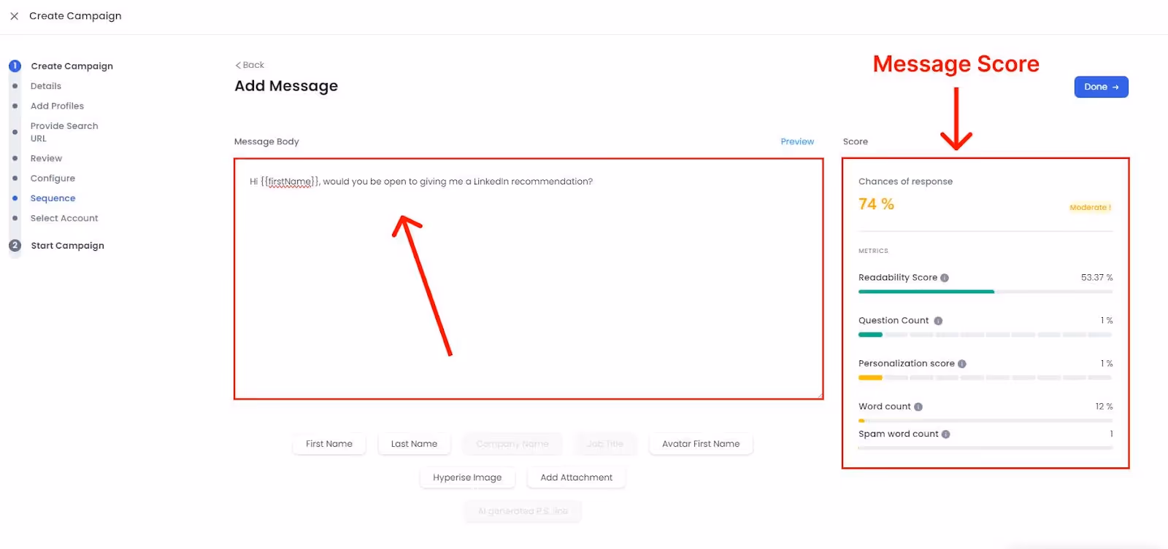Click the 12 % word count value
This screenshot has height=549, width=1168.
click(x=1104, y=407)
